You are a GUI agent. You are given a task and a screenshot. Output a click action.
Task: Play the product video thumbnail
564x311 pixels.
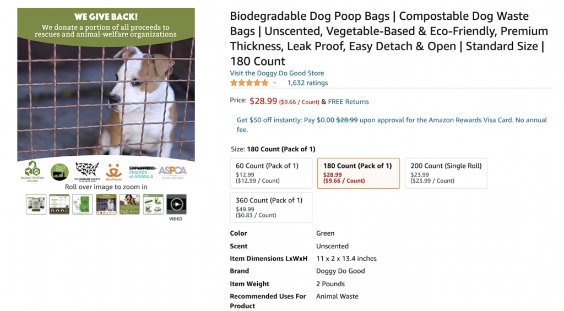(x=176, y=204)
